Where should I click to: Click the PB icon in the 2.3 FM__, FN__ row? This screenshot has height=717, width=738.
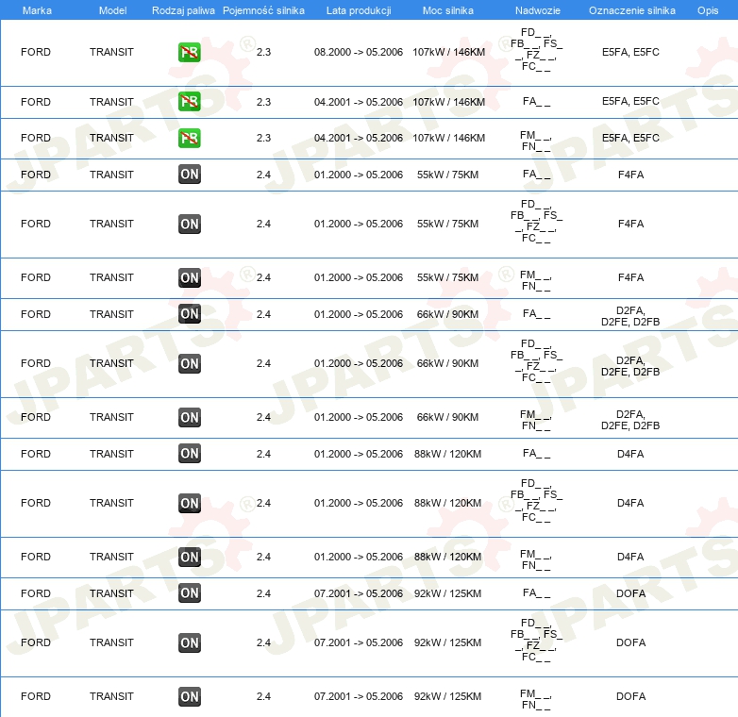[189, 139]
